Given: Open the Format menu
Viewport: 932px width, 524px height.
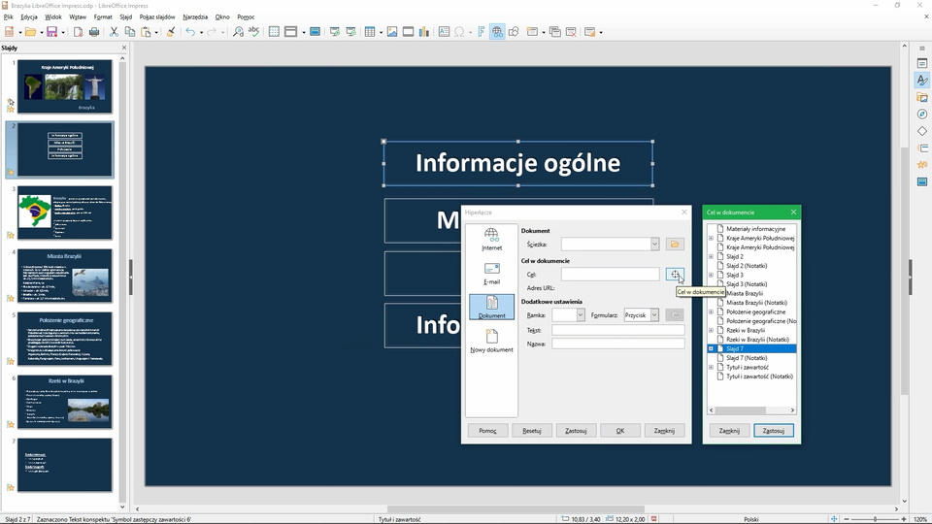Looking at the screenshot, I should 103,16.
